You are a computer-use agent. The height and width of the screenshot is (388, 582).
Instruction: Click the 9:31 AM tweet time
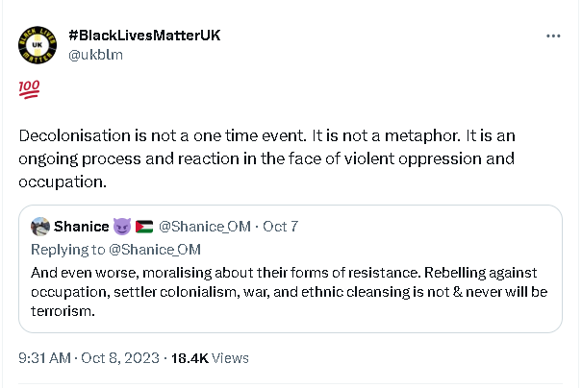point(45,358)
